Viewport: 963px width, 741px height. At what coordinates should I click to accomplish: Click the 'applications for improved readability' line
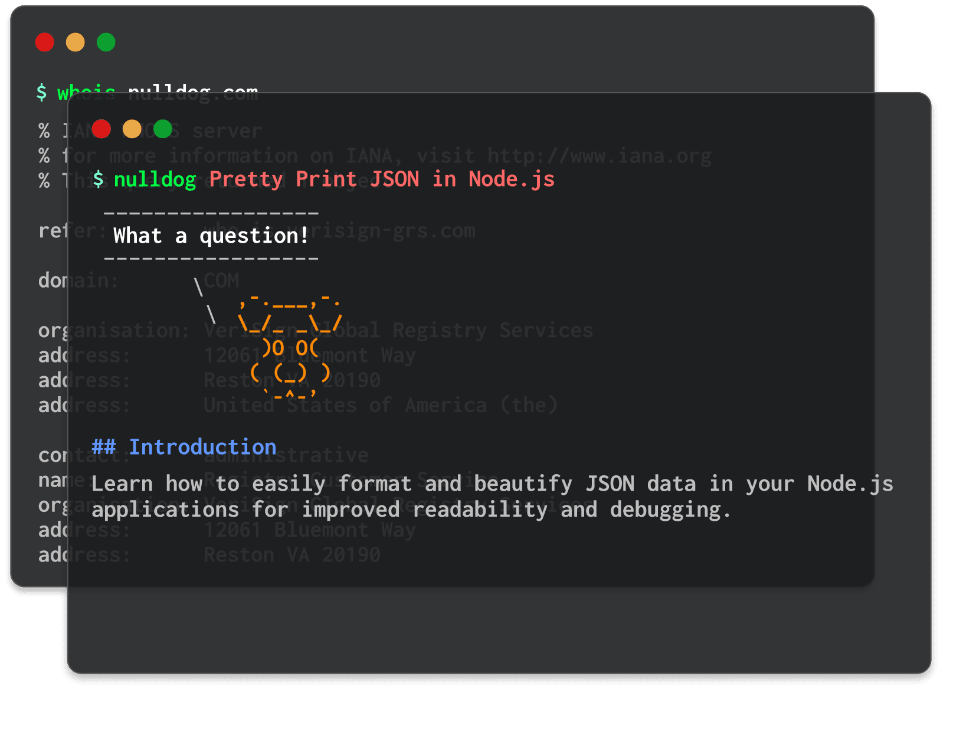[411, 510]
